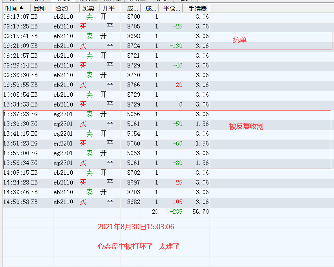Click the 成... header above the price values
This screenshot has height=267, width=334.
tap(130, 8)
